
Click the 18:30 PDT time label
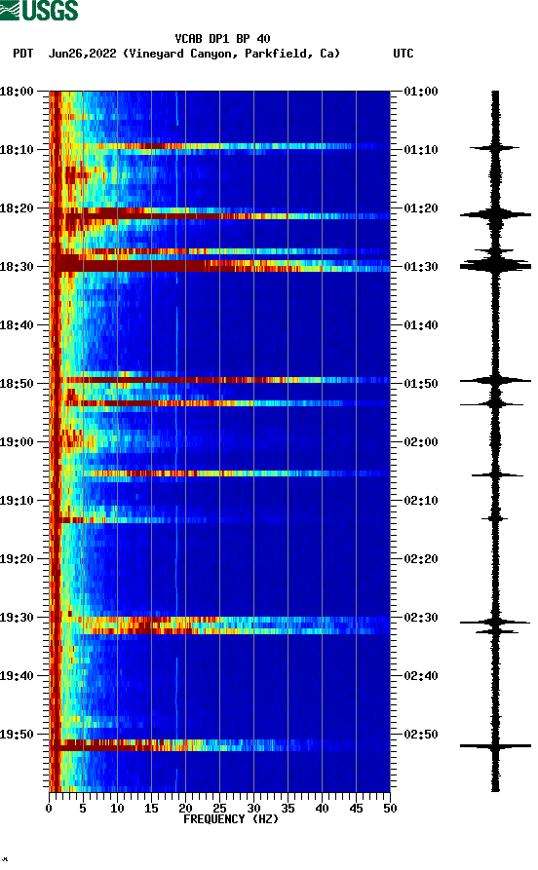click(x=17, y=266)
